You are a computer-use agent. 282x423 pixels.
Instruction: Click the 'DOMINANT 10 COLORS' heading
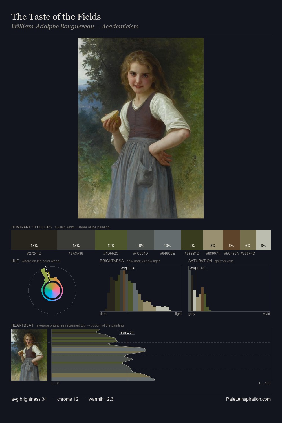click(x=32, y=227)
